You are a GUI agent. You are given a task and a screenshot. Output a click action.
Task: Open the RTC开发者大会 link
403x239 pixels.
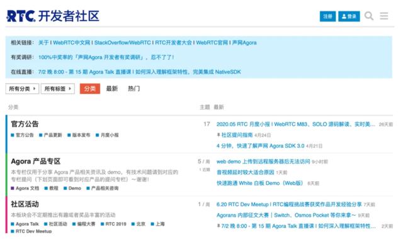173,43
